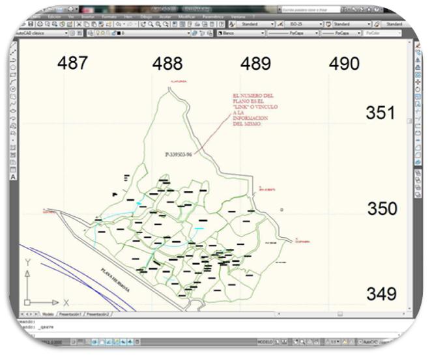
Task: Open the Ventana menu
Action: click(237, 17)
